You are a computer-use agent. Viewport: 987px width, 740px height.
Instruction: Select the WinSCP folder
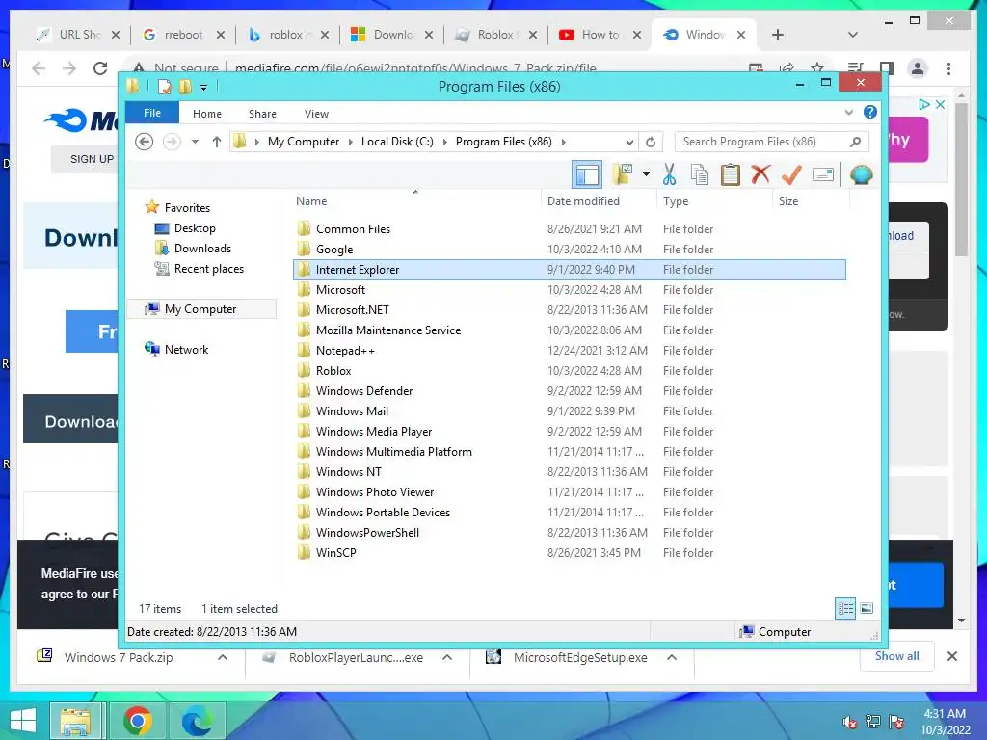[569, 552]
